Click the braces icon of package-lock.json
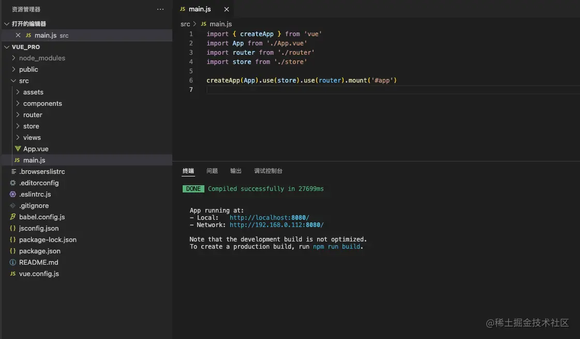 [13, 240]
